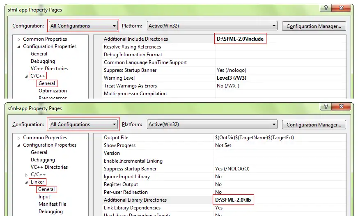Screen dimensions: 358x216
Task: Select the No (/WX-) value
Action: 228,86
